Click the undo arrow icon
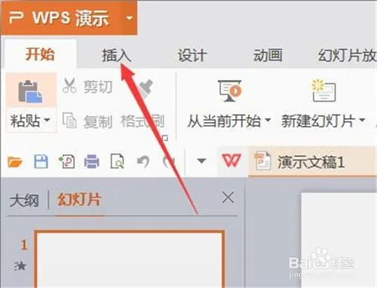The width and height of the screenshot is (377, 288). coord(143,161)
